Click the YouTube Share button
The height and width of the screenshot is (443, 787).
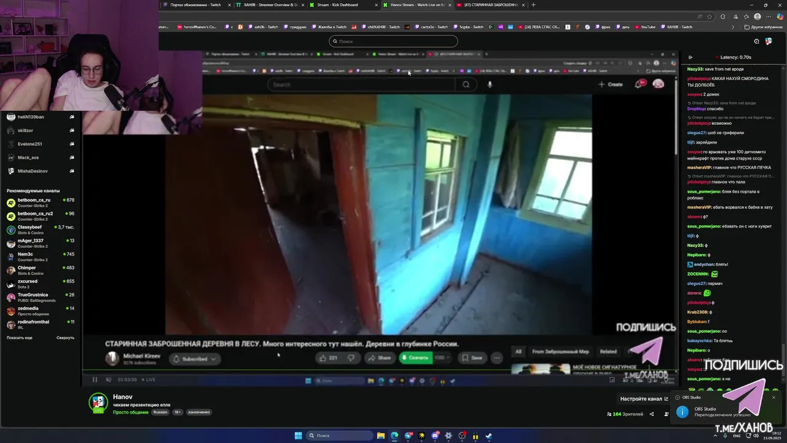click(379, 358)
